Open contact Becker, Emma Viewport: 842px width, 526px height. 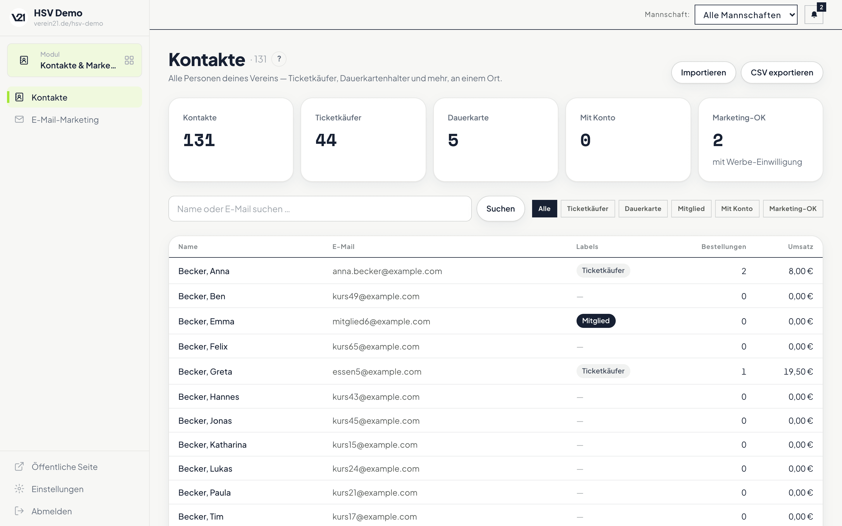(496, 321)
